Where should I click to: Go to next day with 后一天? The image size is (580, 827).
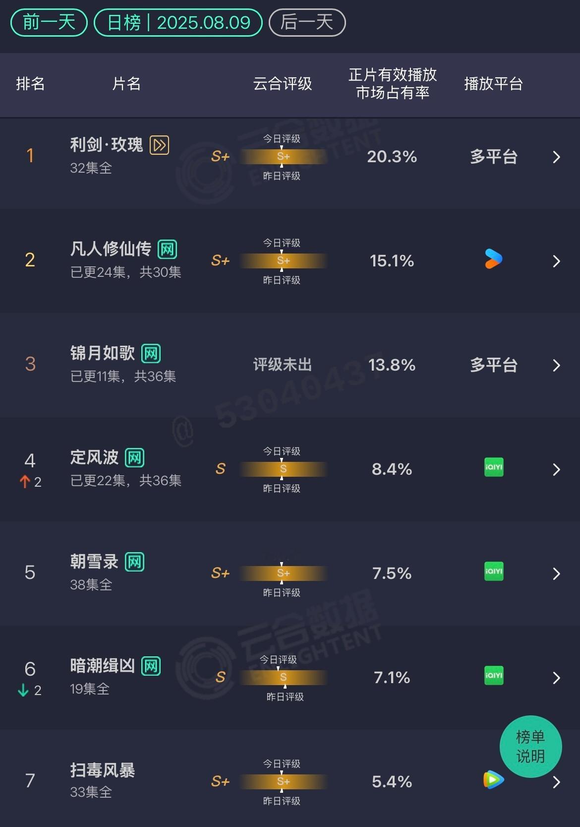coord(307,22)
